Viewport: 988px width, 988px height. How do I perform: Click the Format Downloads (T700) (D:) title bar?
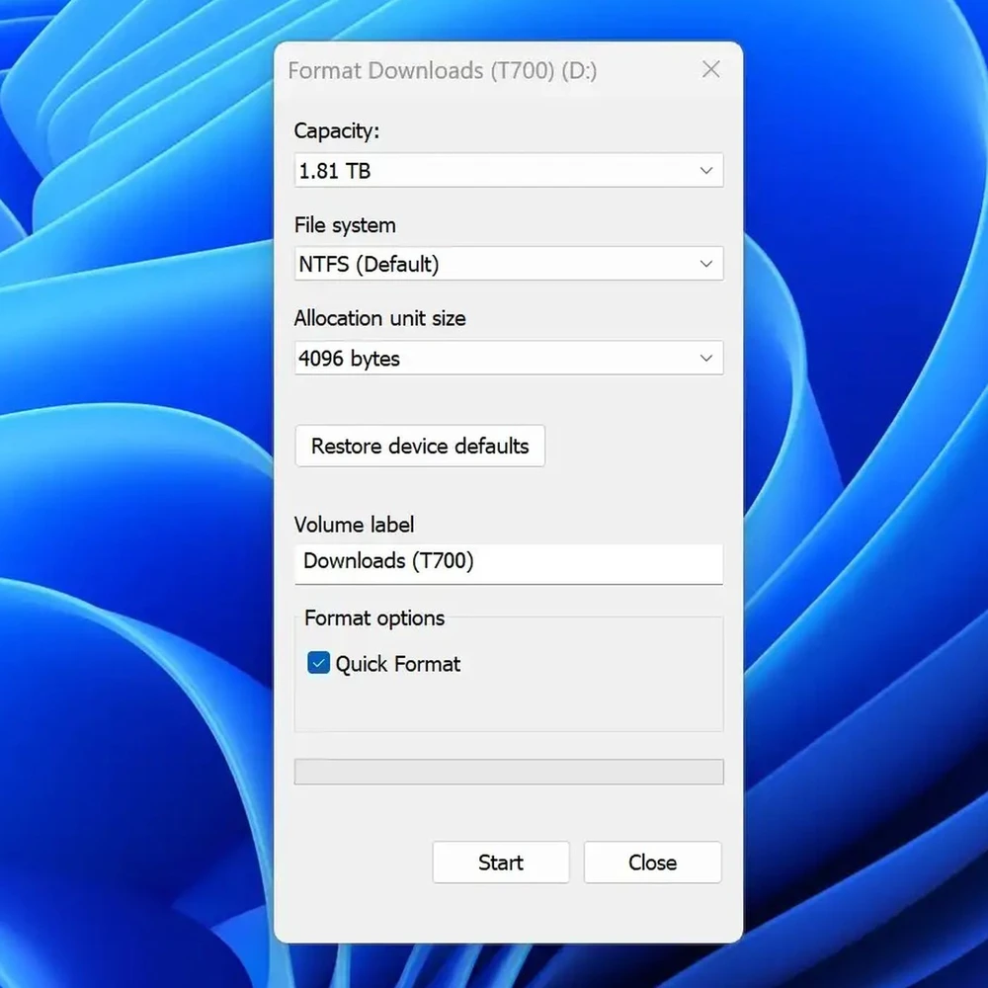pos(443,71)
